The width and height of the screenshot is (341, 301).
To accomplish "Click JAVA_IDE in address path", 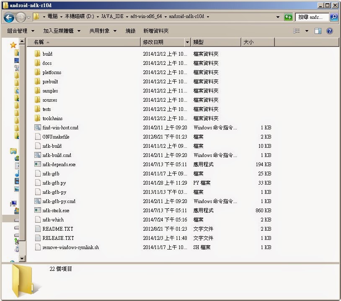I will 112,16.
